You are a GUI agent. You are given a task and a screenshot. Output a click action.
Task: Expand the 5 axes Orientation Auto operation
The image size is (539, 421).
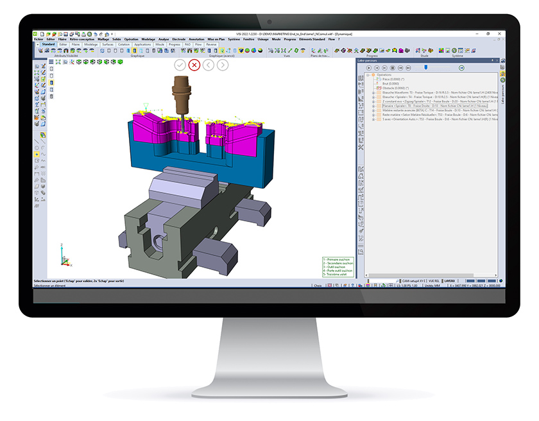[x=373, y=119]
